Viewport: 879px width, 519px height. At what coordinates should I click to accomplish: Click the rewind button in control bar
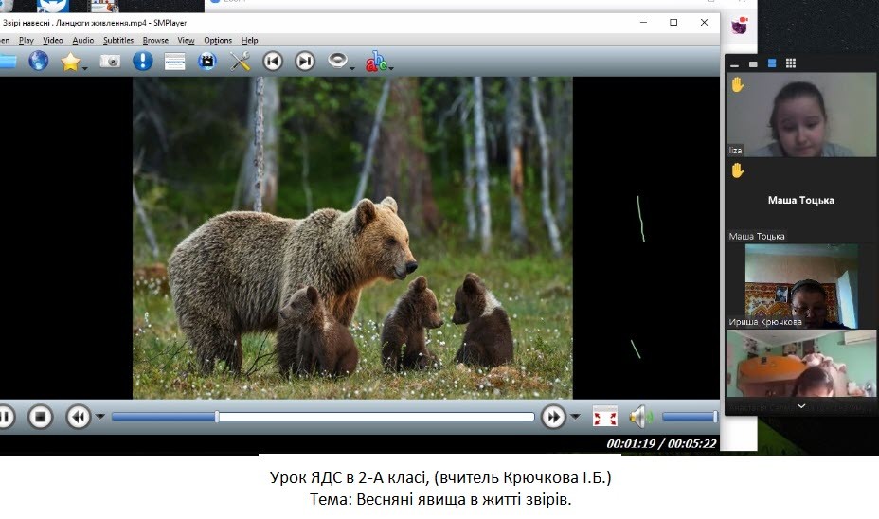tap(78, 416)
